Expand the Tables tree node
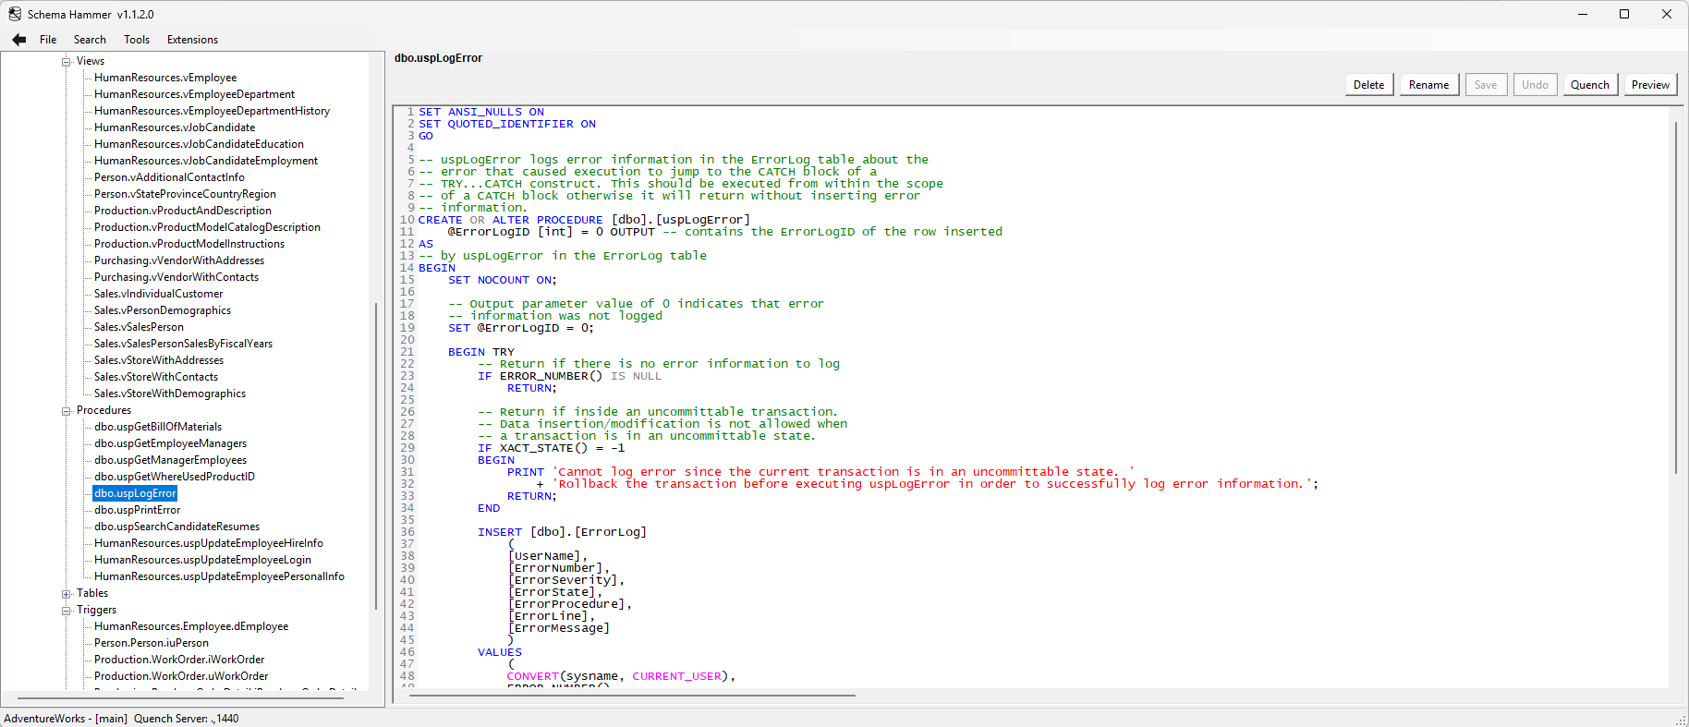The width and height of the screenshot is (1689, 727). coord(67,594)
